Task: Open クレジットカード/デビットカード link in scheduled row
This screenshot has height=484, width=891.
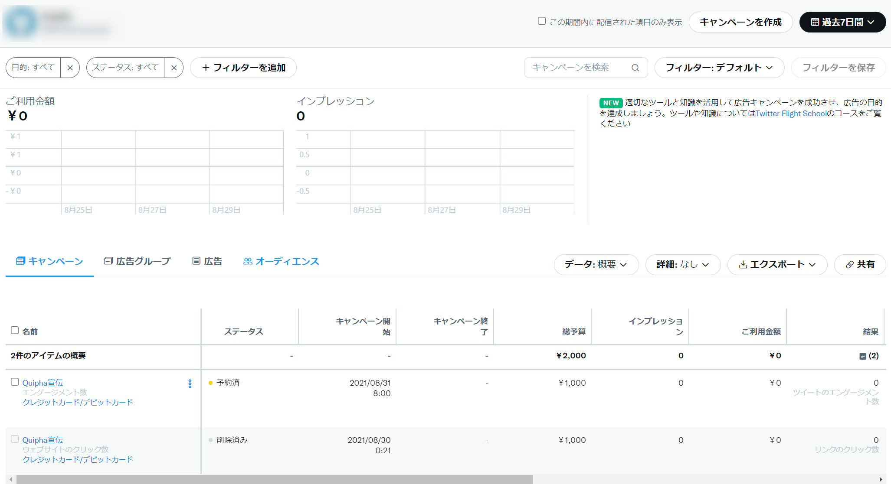Action: pyautogui.click(x=78, y=403)
